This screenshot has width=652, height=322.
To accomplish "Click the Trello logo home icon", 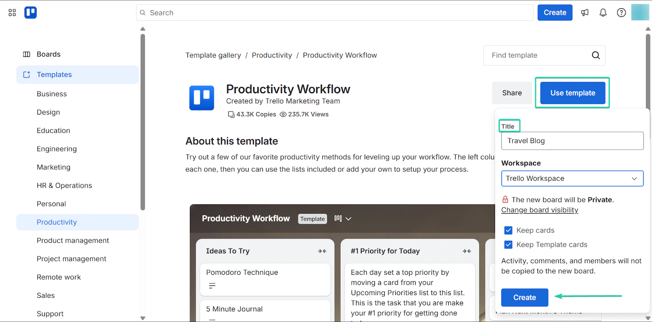I will pos(31,13).
